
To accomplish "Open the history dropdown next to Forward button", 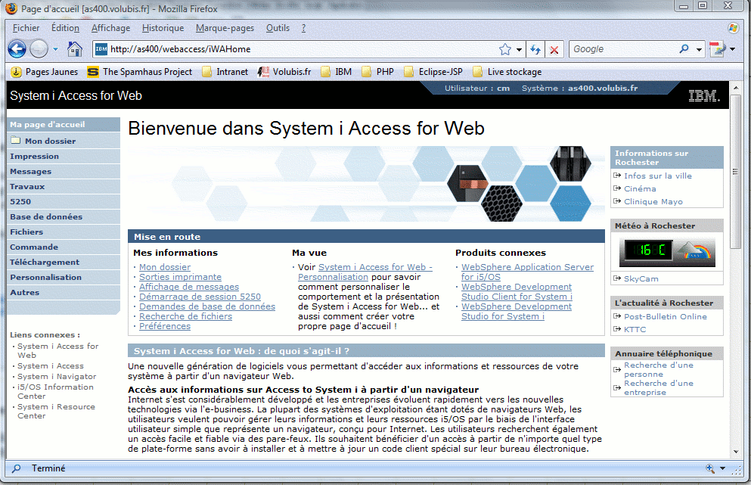I will click(x=55, y=49).
